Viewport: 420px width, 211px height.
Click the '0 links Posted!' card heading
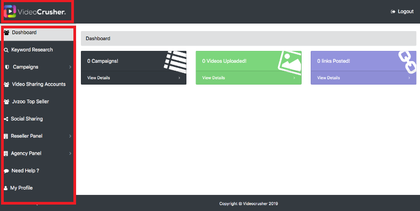click(333, 61)
